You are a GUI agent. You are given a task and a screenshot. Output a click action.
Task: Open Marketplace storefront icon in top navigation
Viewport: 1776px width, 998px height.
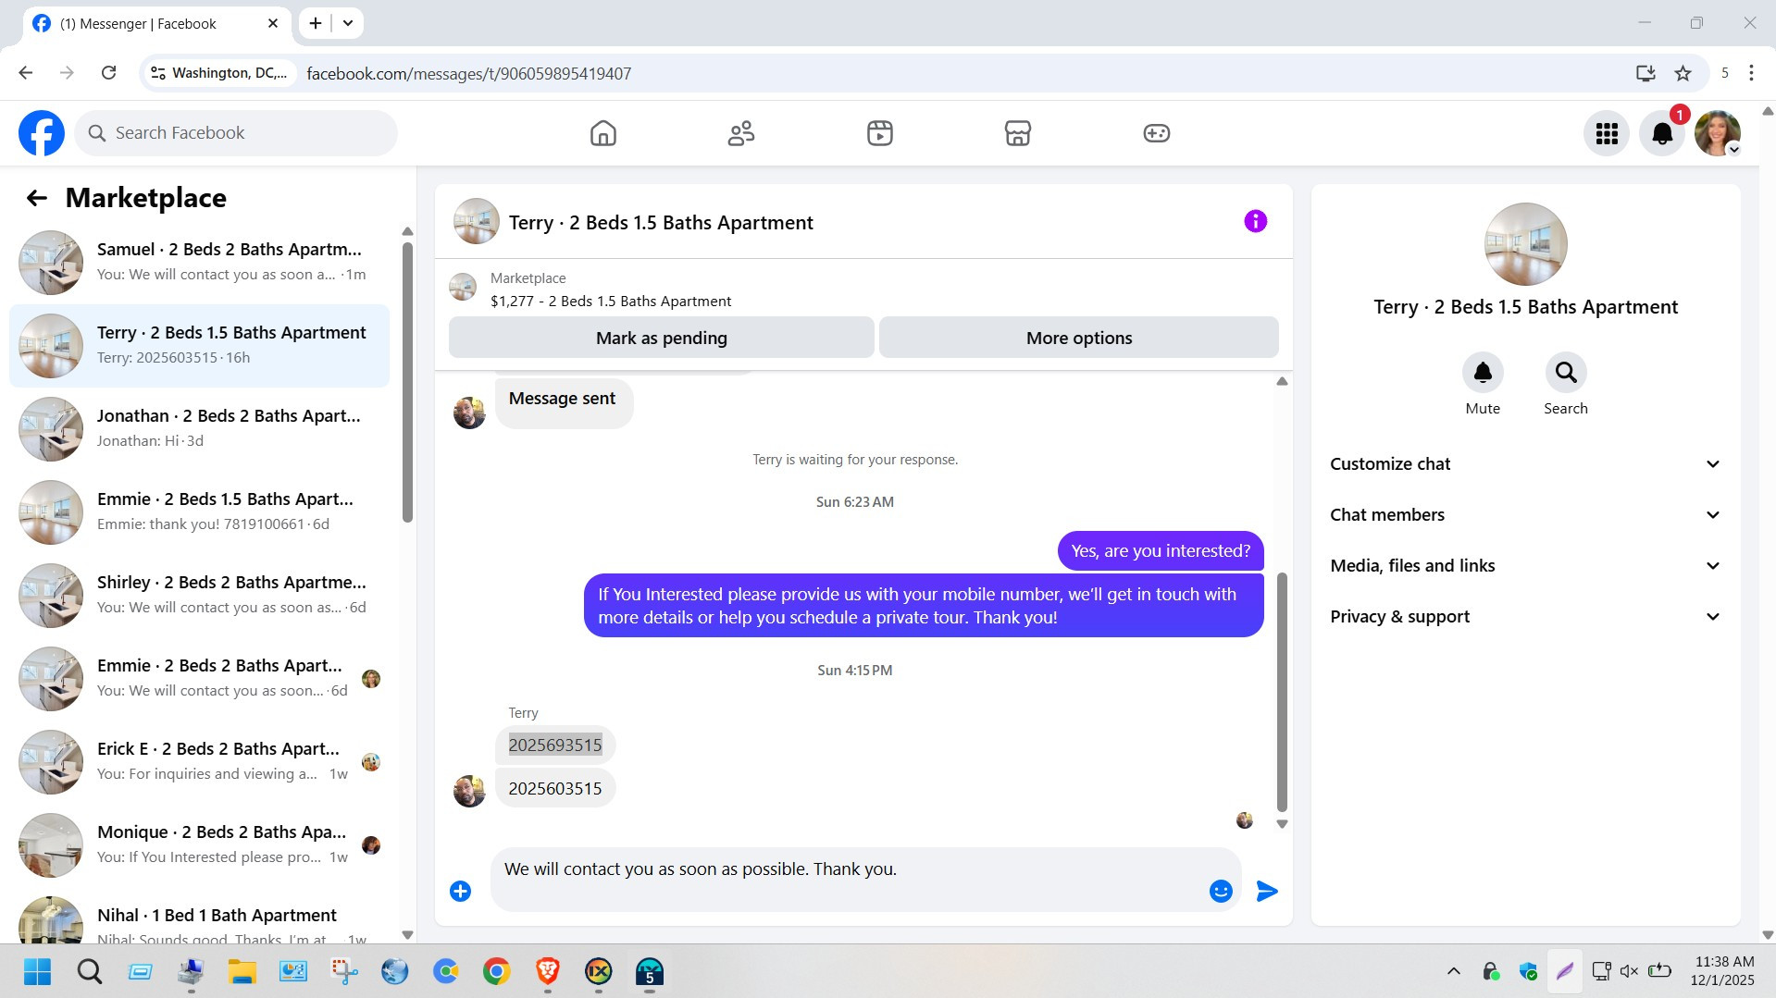pyautogui.click(x=1018, y=133)
